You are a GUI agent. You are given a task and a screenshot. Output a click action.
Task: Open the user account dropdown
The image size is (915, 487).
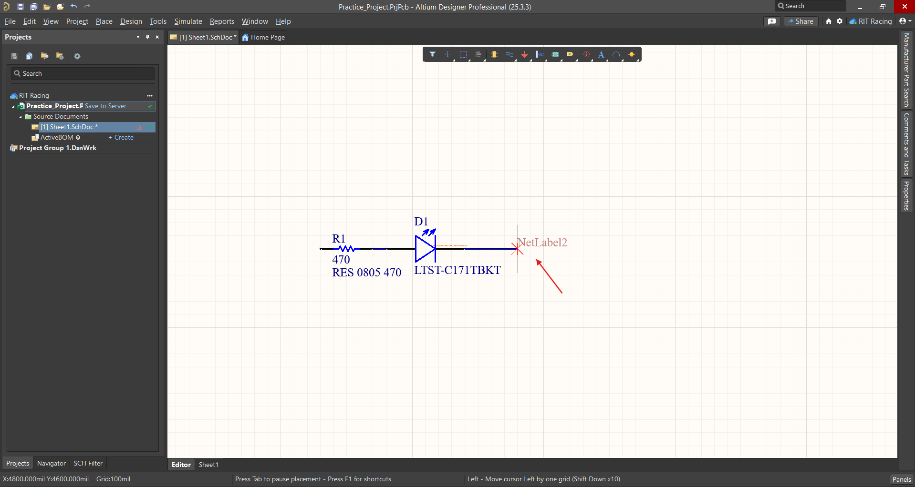point(905,21)
